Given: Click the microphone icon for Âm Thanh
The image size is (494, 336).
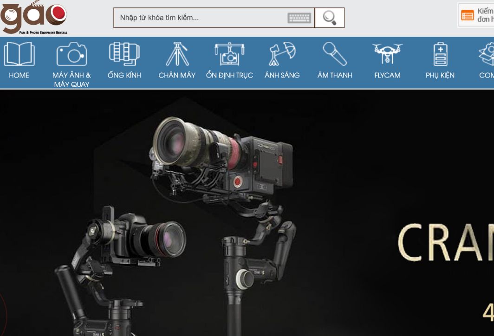Looking at the screenshot, I should pyautogui.click(x=335, y=54).
